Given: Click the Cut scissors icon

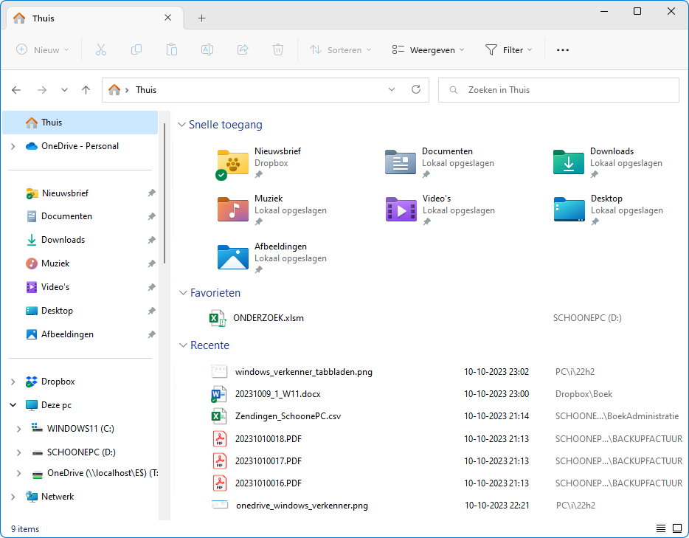Looking at the screenshot, I should tap(101, 49).
